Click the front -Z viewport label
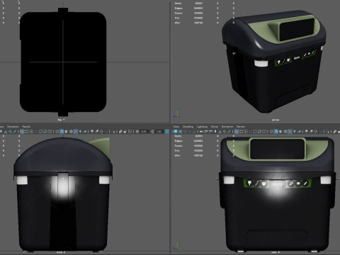Viewport: 340px width, 255px height. [61, 252]
